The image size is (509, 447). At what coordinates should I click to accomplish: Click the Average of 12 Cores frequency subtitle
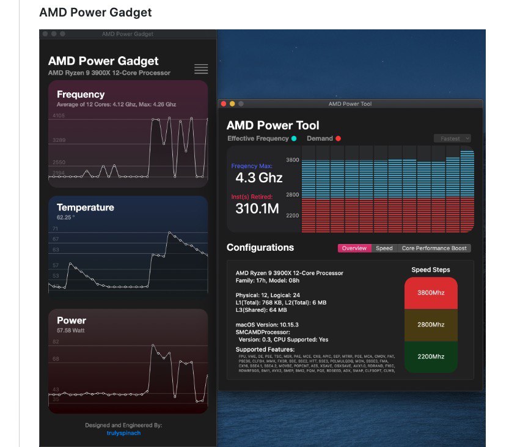click(116, 105)
